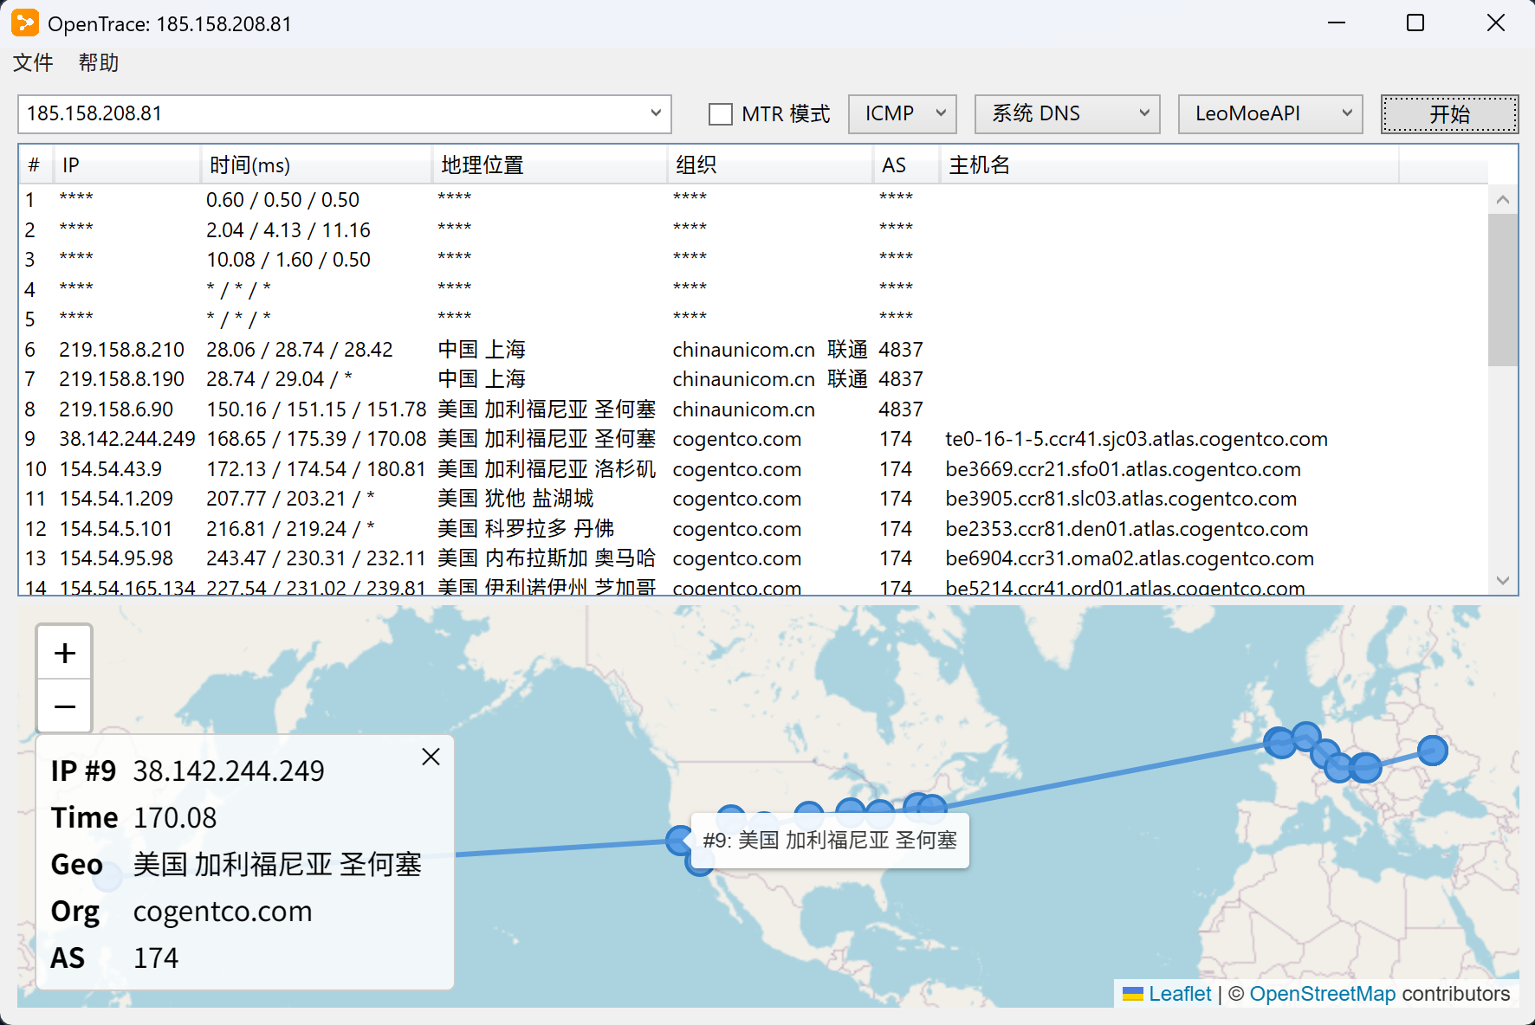Expand the target address history dropdown
This screenshot has height=1025, width=1535.
click(656, 113)
